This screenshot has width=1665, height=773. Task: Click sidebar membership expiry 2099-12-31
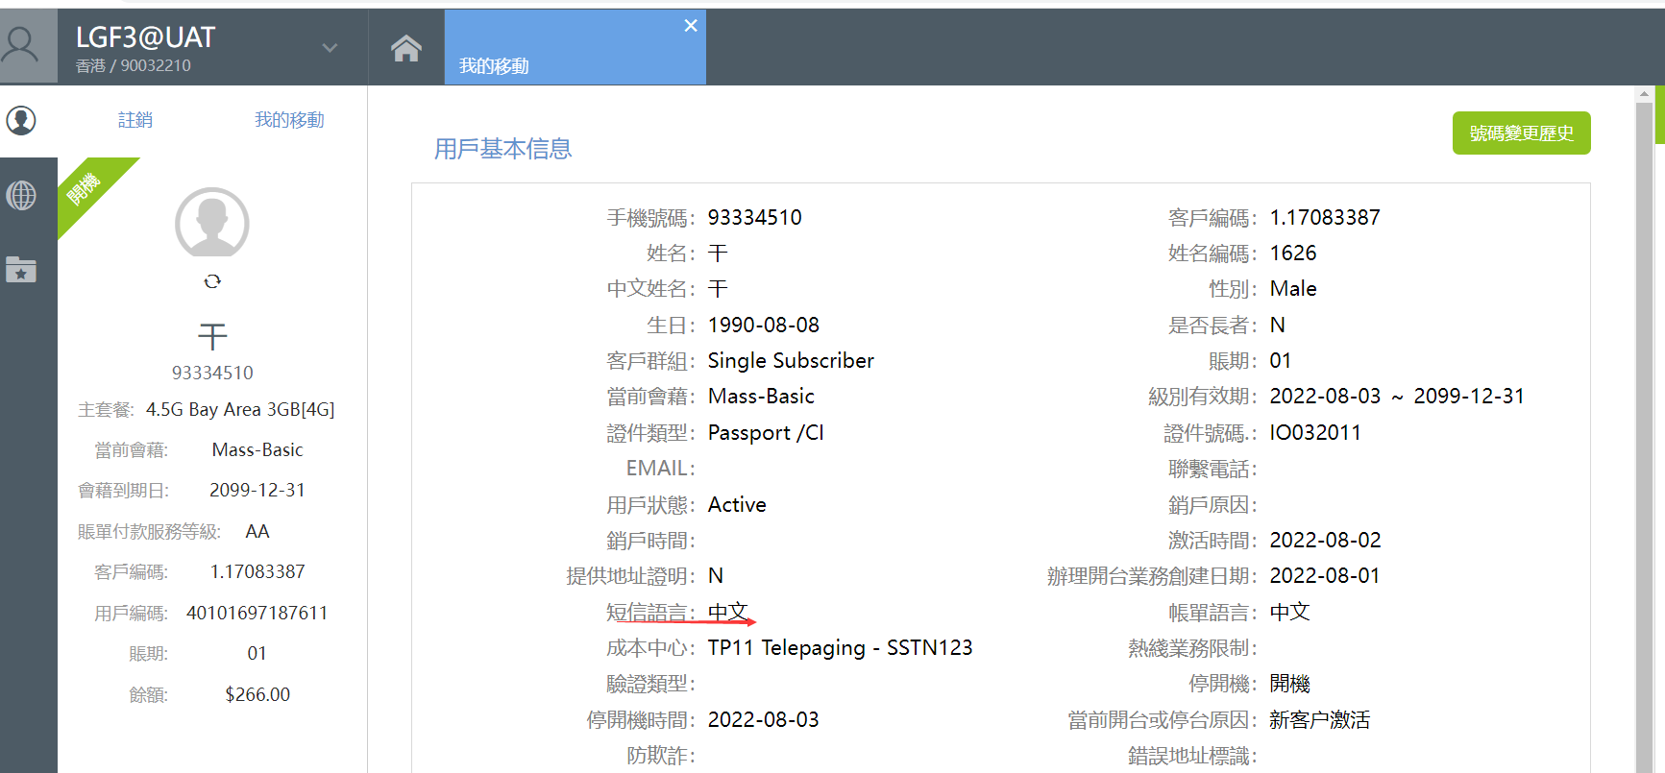point(257,491)
